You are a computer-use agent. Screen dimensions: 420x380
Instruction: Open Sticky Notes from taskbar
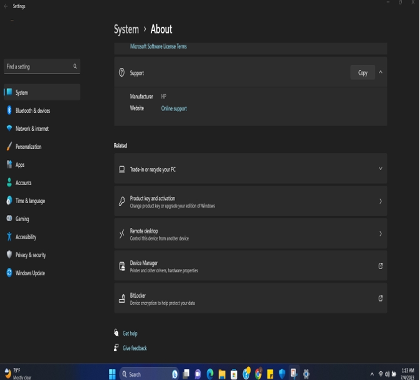pyautogui.click(x=270, y=374)
